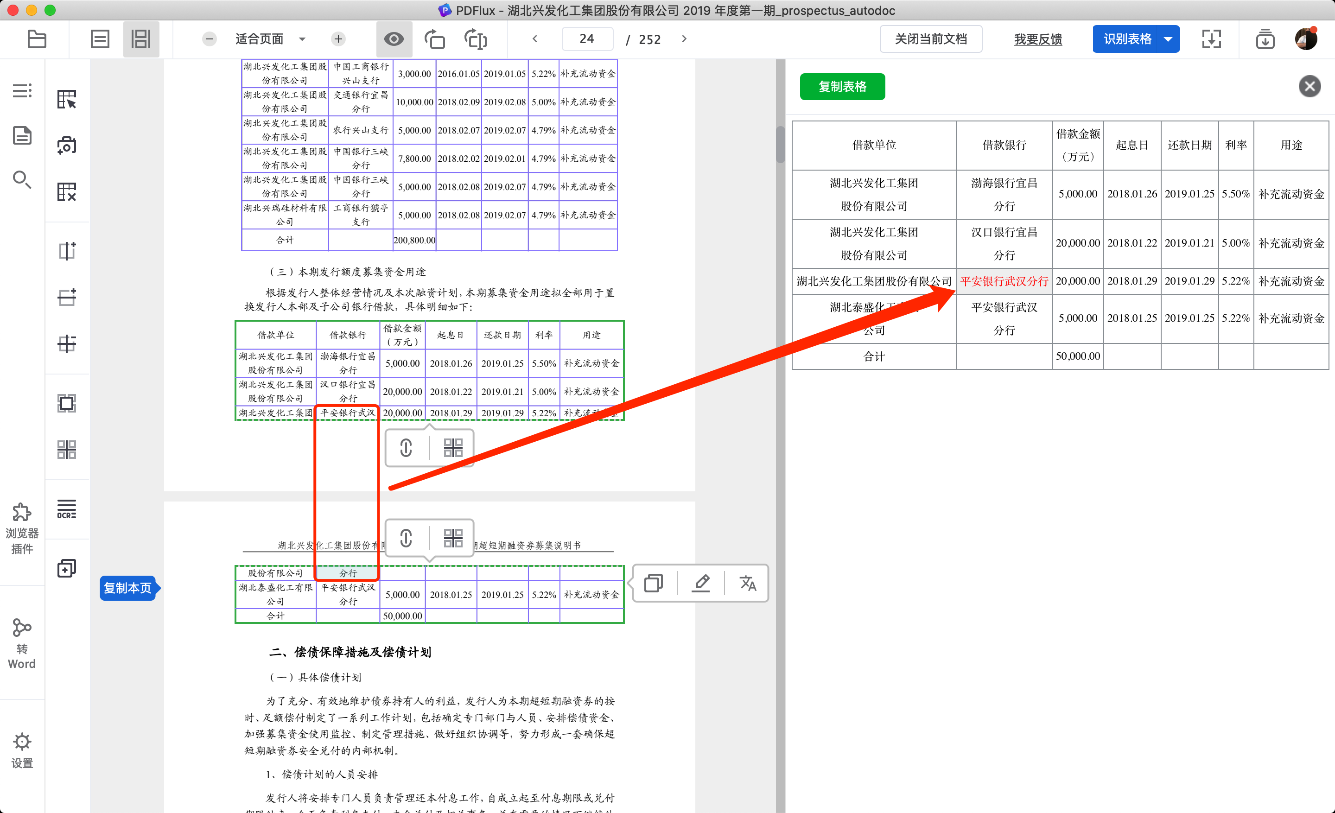Click the OCR tool icon
This screenshot has width=1335, height=813.
click(67, 509)
